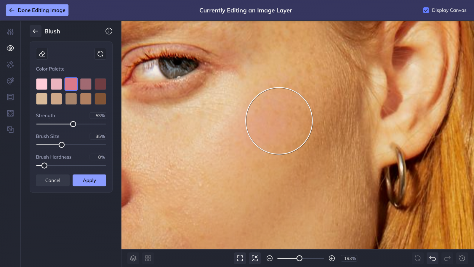This screenshot has height=267, width=474.
Task: Open the crop/frame tool
Action: click(x=10, y=97)
